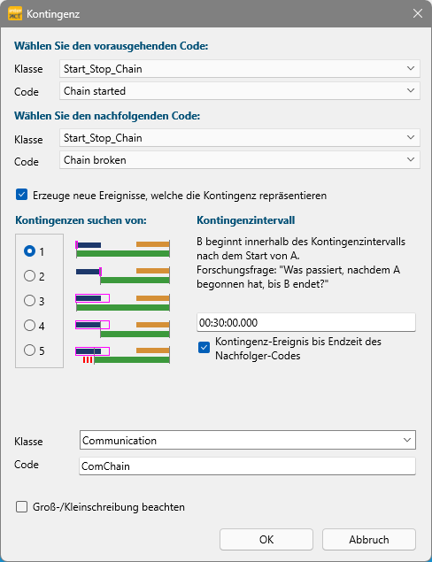Click the diagram for contingency type 1
The image size is (432, 562).
coord(123,250)
